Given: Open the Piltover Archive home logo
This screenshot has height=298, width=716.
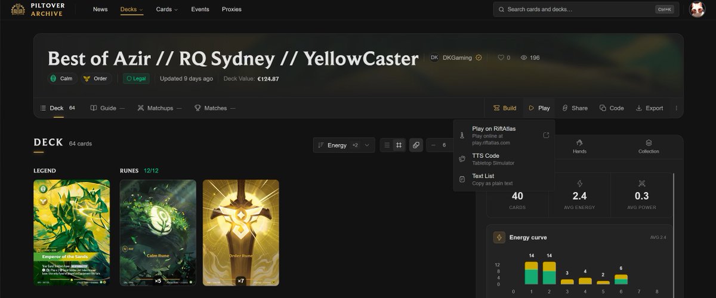Looking at the screenshot, I should [38, 10].
